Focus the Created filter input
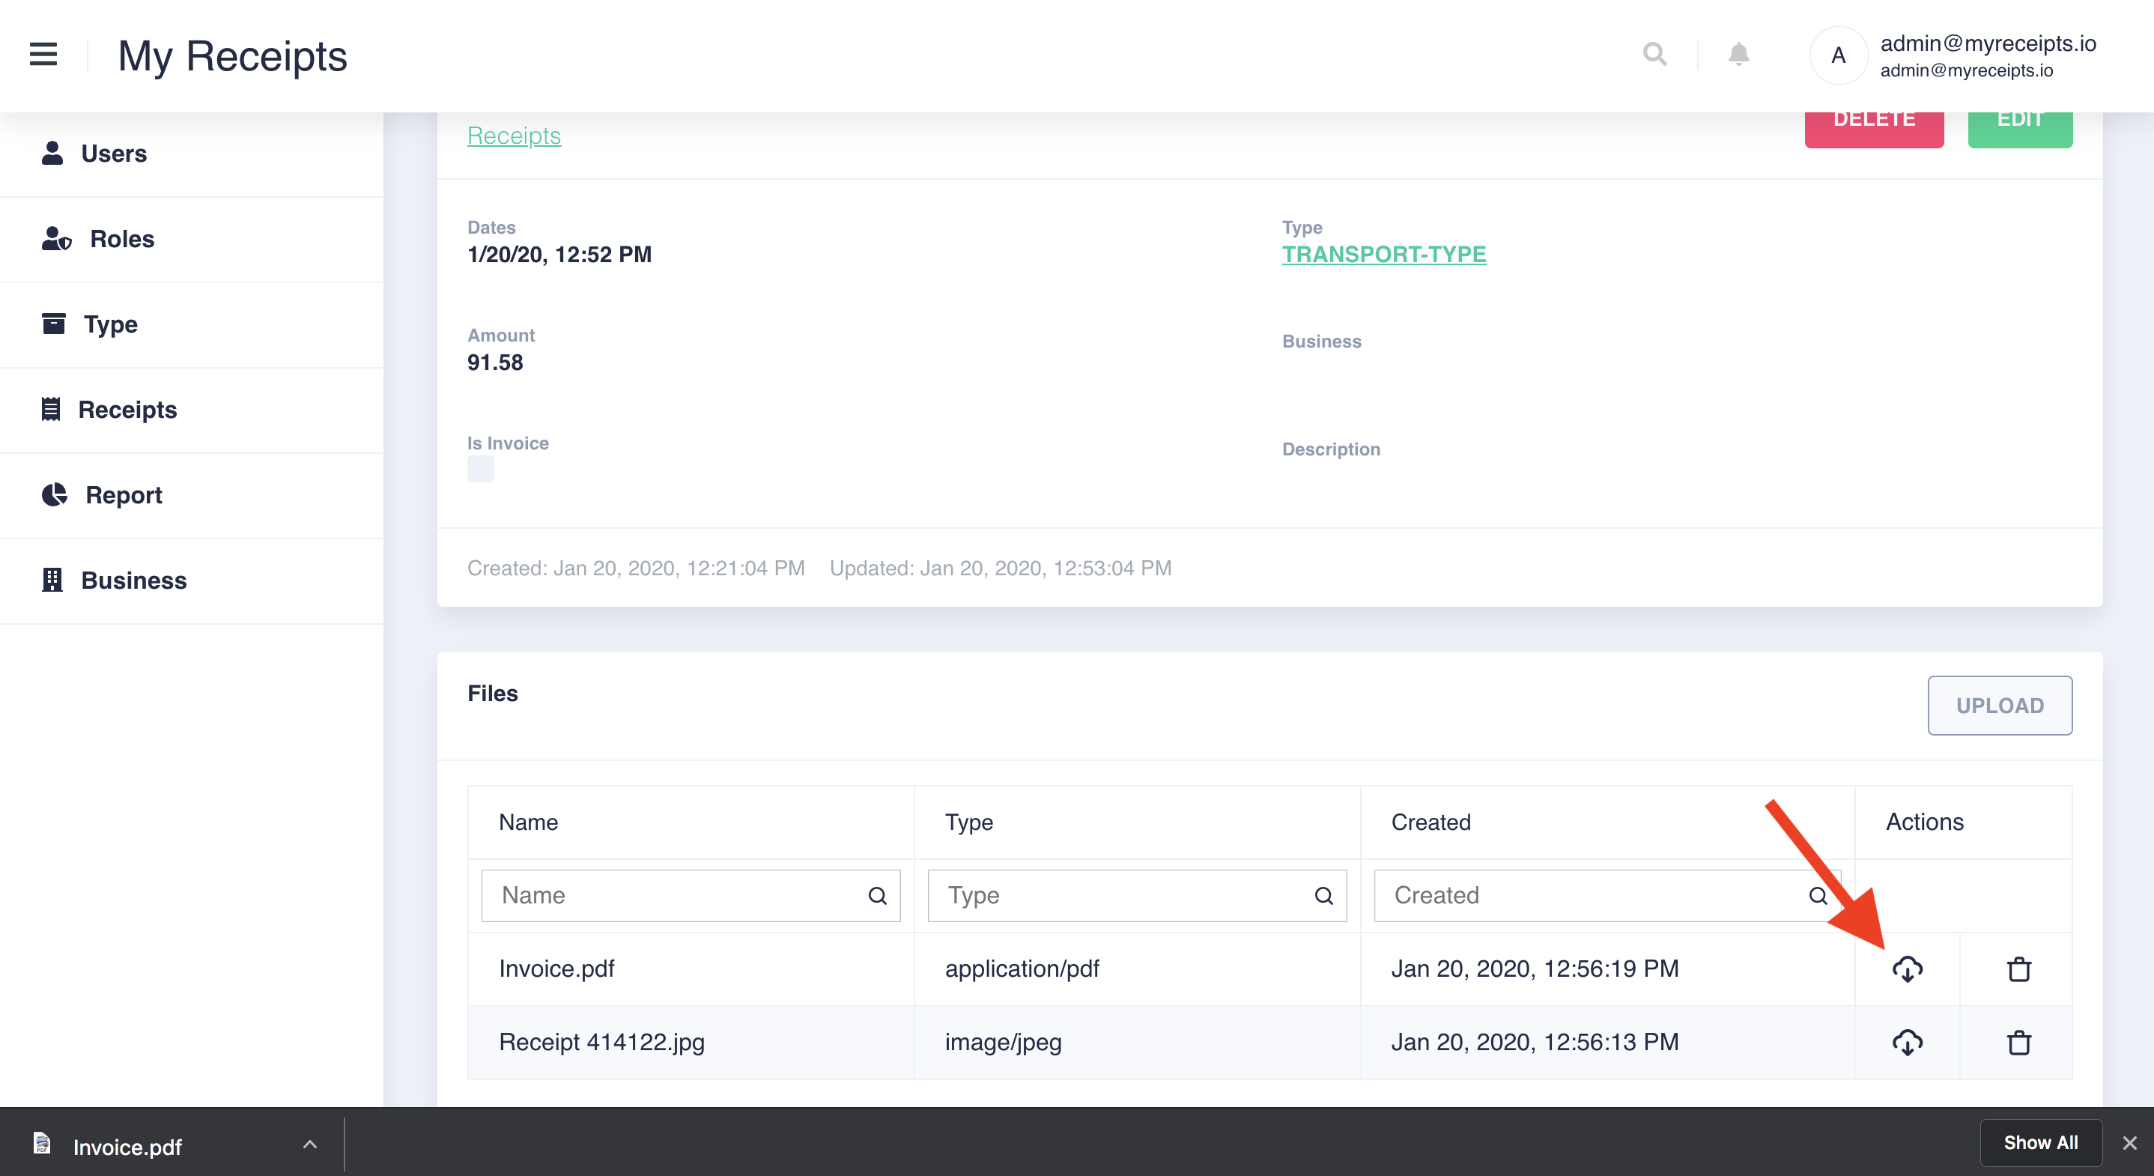Viewport: 2154px width, 1176px height. click(x=1607, y=896)
